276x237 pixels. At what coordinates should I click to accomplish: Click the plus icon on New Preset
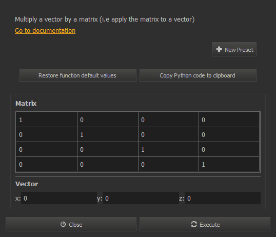pos(219,49)
